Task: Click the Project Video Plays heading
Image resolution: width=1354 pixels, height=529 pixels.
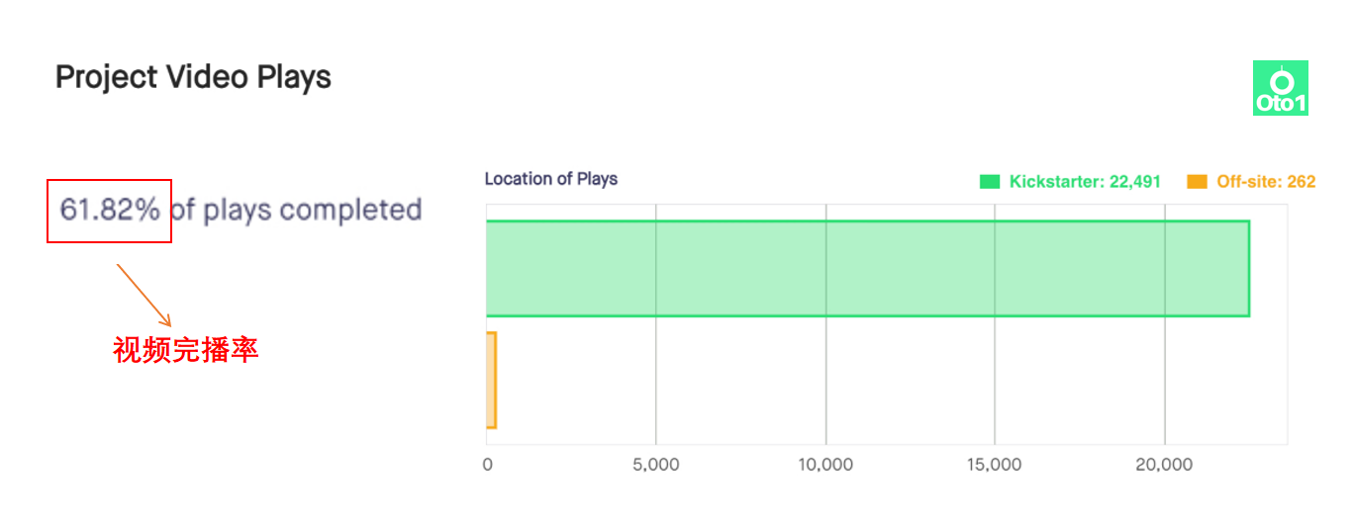Action: (x=193, y=77)
